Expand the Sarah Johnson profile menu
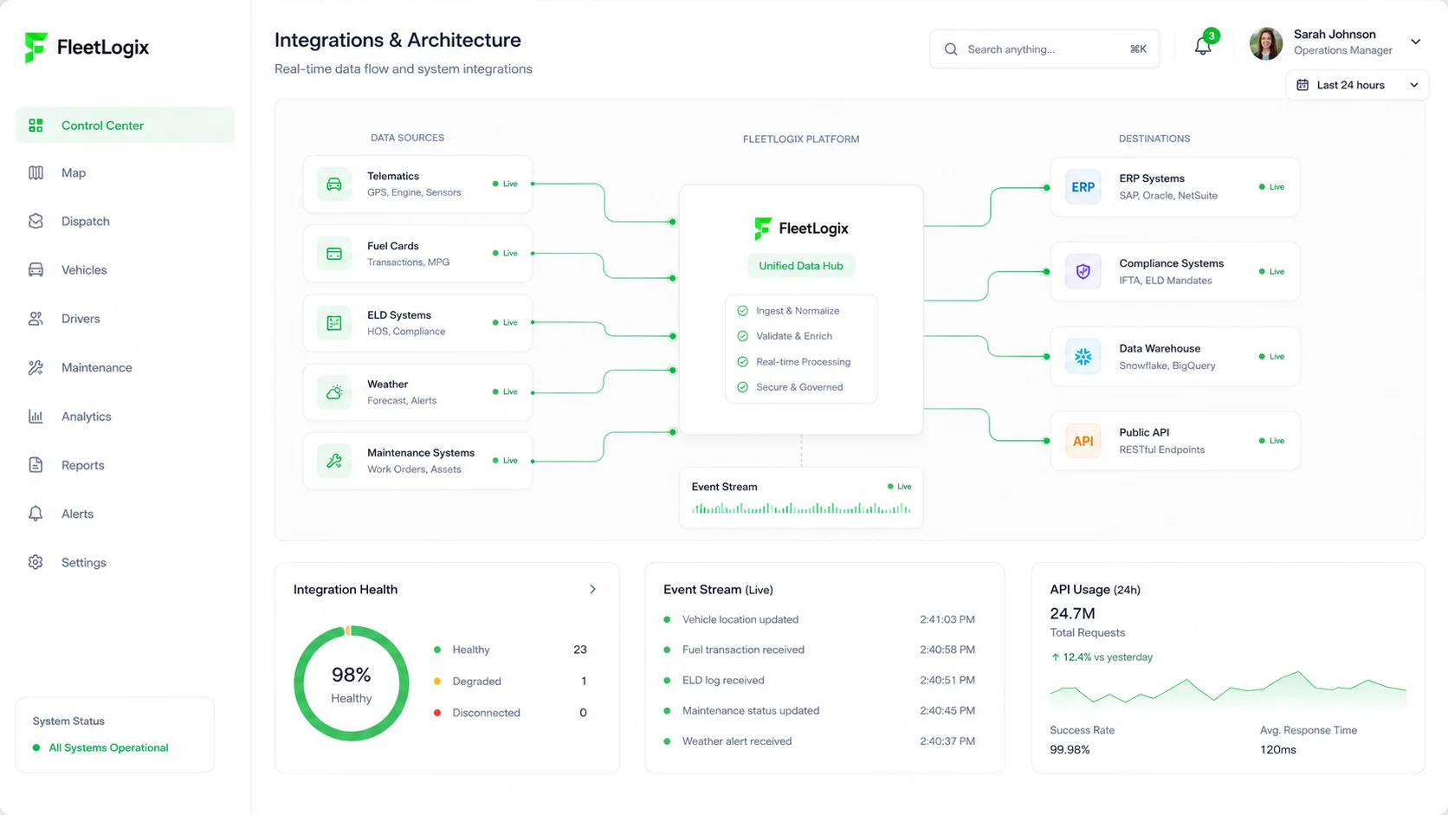 click(x=1415, y=42)
